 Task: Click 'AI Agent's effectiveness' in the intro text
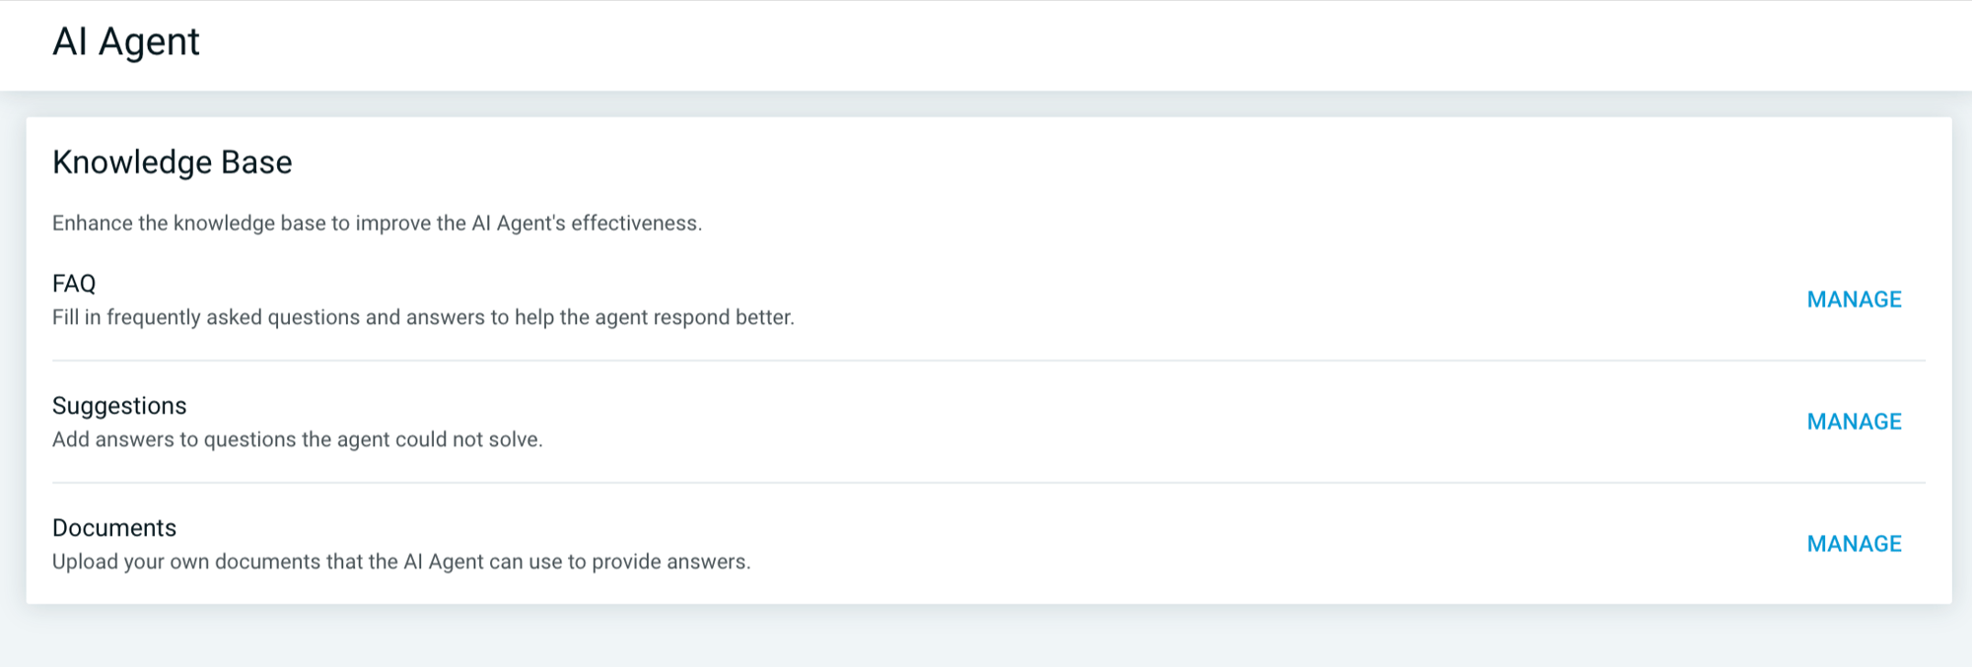pos(587,224)
